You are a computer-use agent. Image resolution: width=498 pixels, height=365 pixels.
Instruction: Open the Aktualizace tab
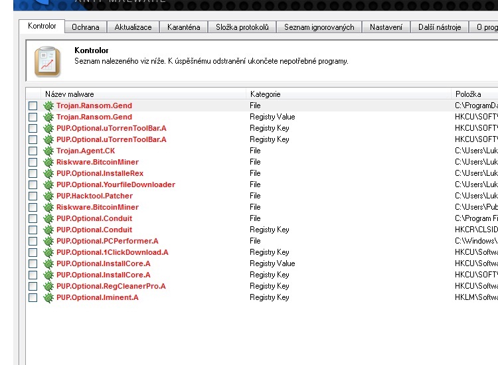(133, 27)
